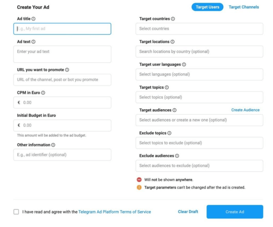Click the Target countries info icon

[173, 19]
